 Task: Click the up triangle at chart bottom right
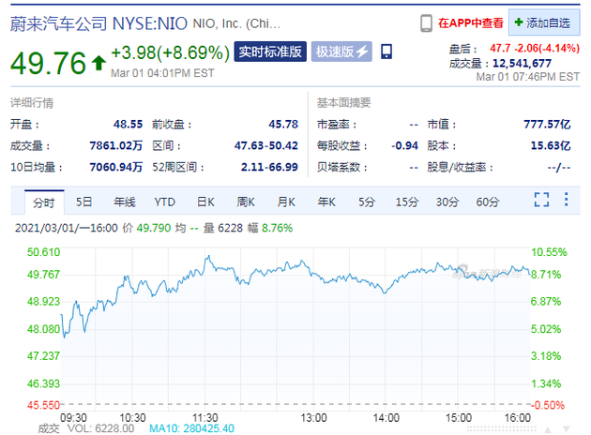tap(548, 429)
